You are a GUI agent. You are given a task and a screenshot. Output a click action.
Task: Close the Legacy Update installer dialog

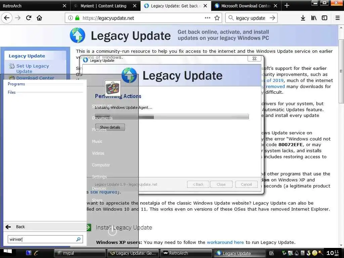(255, 58)
